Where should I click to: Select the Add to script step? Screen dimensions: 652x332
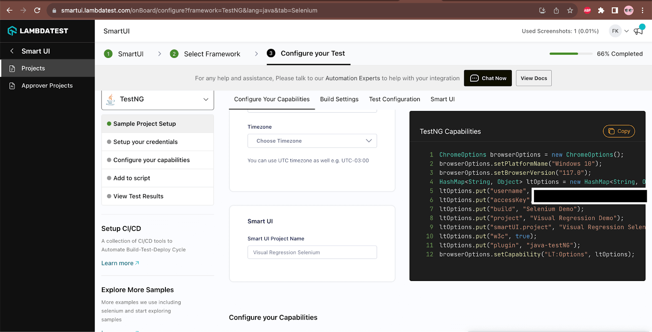pyautogui.click(x=157, y=178)
